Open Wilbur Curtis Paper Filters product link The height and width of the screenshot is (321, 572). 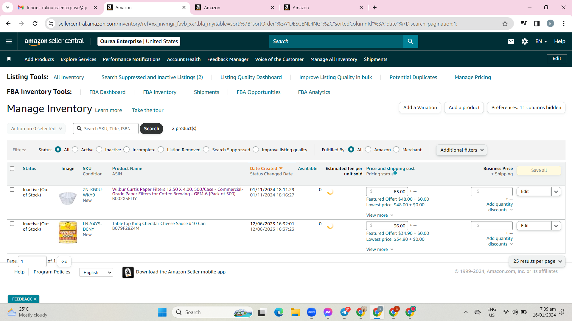pos(178,191)
